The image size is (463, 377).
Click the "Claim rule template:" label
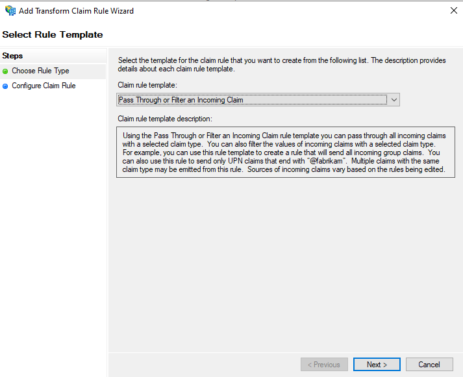147,85
